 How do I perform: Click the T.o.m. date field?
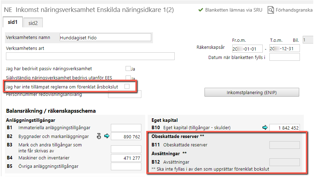[x=284, y=48]
